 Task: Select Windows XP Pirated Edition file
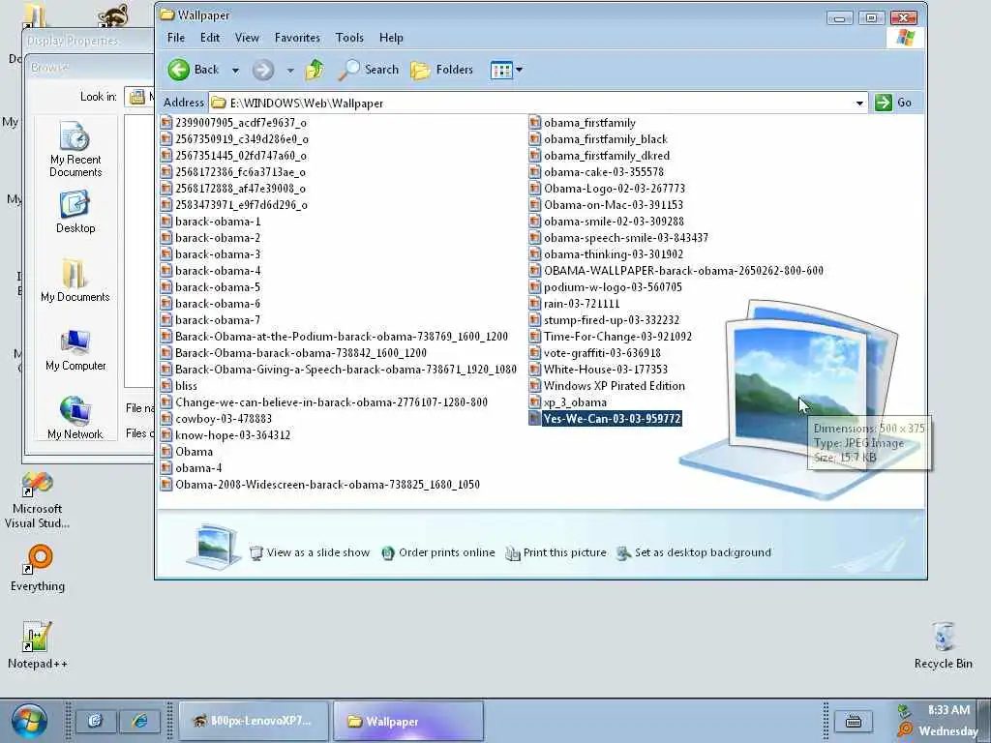[608, 385]
